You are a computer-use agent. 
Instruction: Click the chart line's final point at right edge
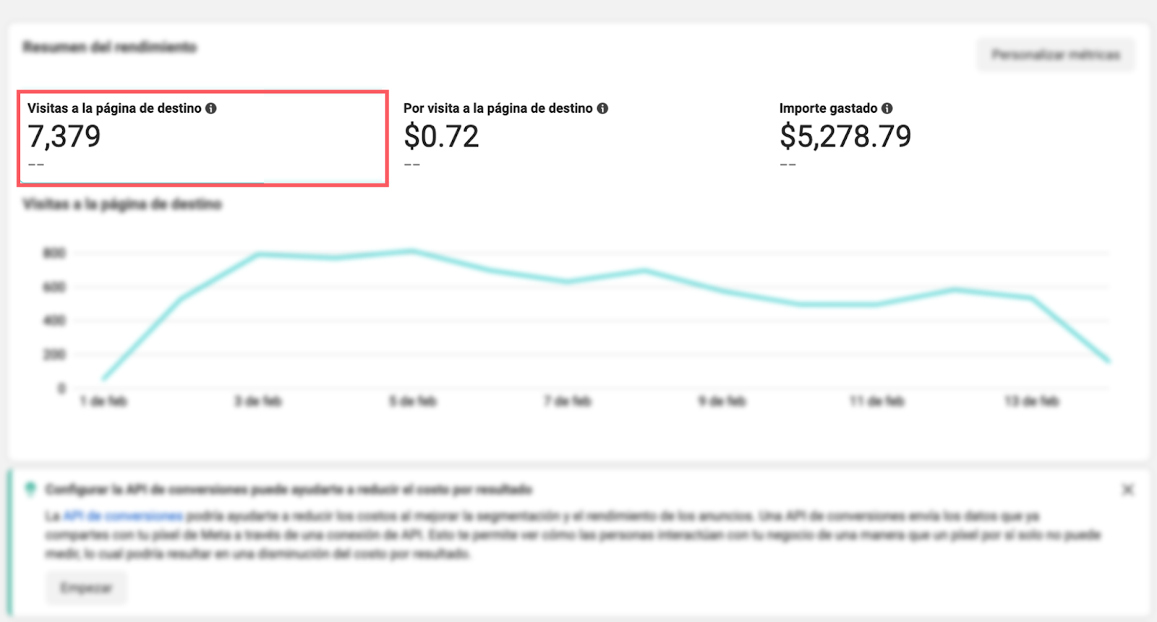pos(1108,360)
